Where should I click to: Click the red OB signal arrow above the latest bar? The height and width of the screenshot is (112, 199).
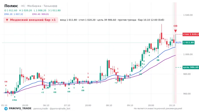click(x=175, y=31)
